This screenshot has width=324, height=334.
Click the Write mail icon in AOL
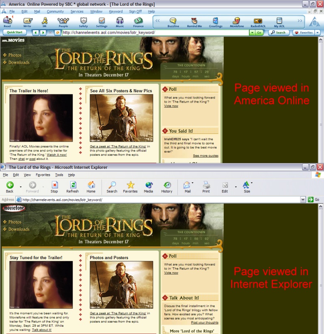coord(27,21)
